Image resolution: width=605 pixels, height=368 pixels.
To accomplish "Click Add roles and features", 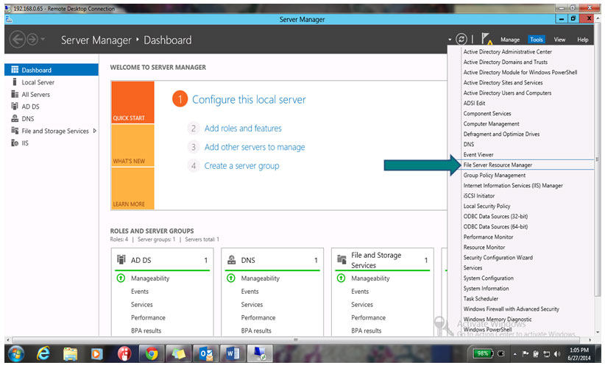I will (243, 129).
